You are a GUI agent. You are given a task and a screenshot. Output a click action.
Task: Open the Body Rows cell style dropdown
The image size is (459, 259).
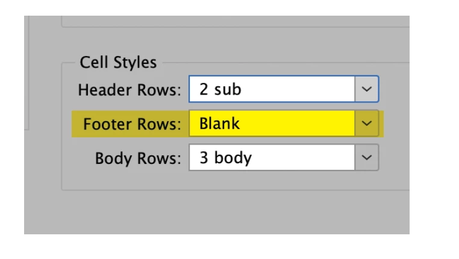tap(283, 158)
